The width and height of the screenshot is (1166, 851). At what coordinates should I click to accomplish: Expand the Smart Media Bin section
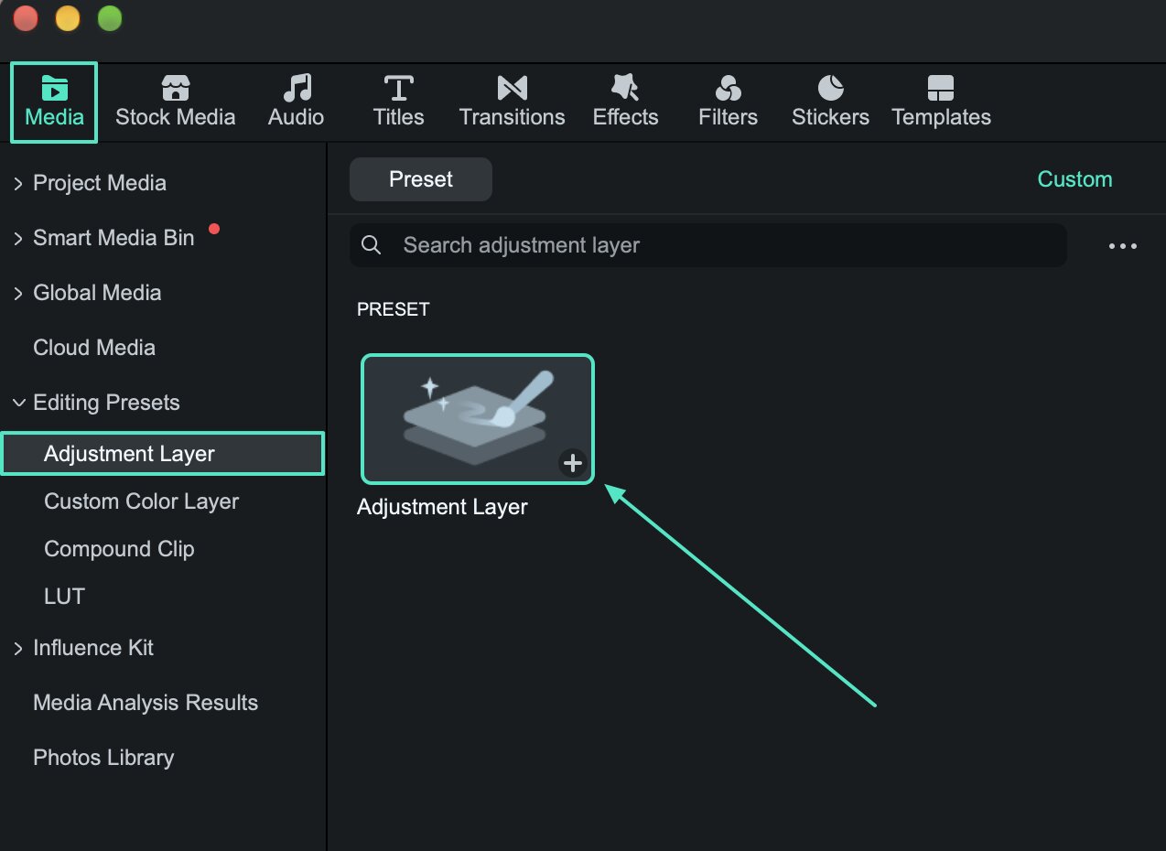pos(18,239)
